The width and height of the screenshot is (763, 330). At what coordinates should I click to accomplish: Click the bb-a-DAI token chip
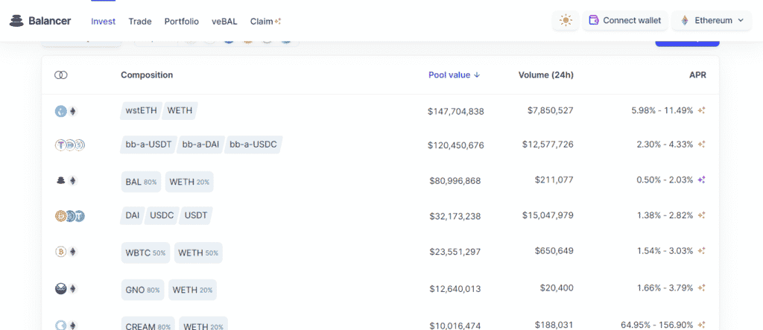point(200,145)
